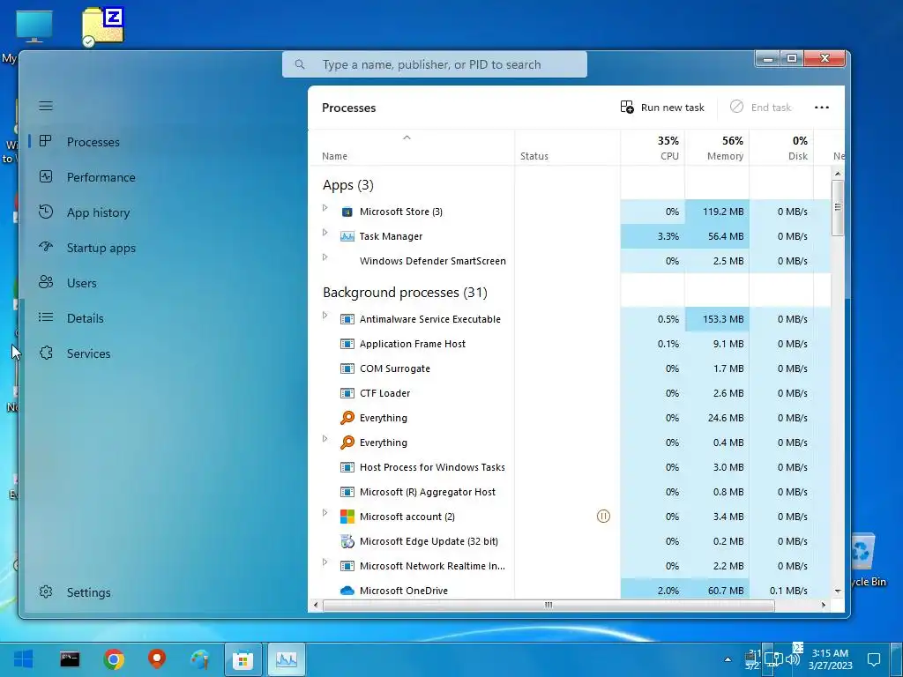903x677 pixels.
Task: Sort processes by Memory column header
Action: 718,148
